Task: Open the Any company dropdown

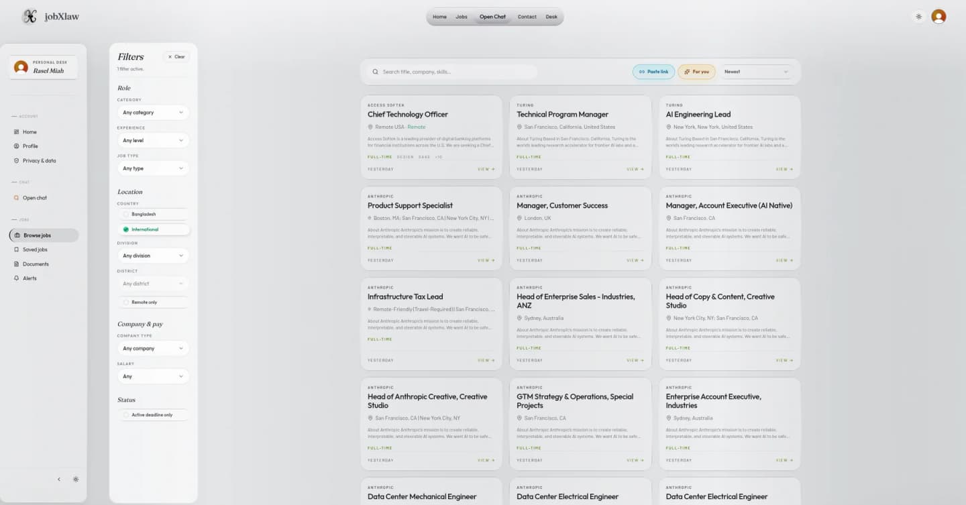Action: click(154, 349)
